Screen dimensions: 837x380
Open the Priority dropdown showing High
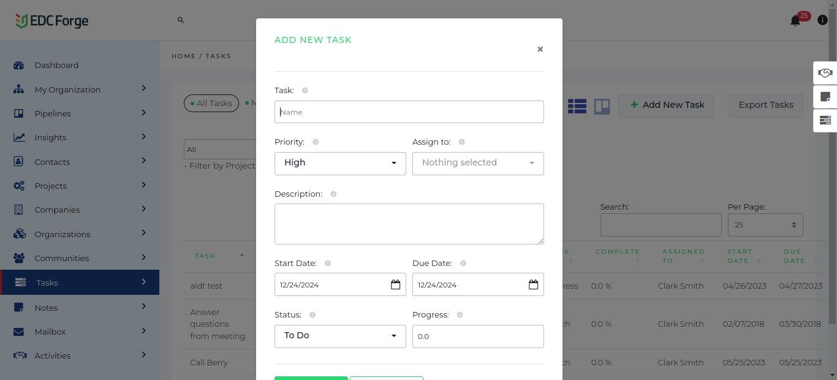point(340,163)
